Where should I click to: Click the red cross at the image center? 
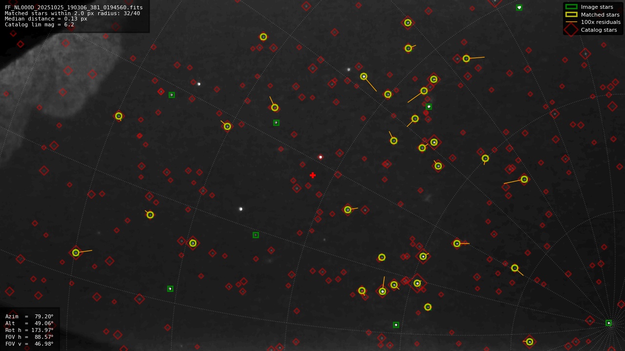(313, 175)
